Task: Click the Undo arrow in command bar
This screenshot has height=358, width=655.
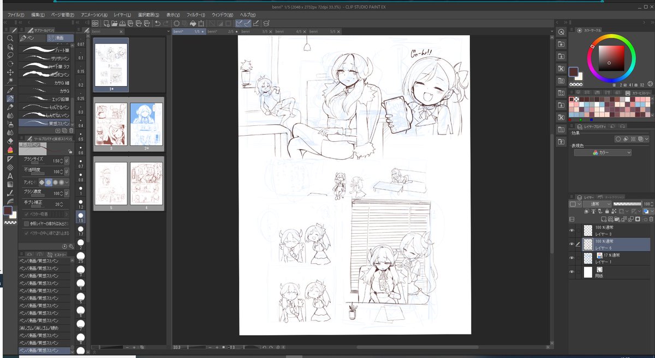Action: (157, 23)
